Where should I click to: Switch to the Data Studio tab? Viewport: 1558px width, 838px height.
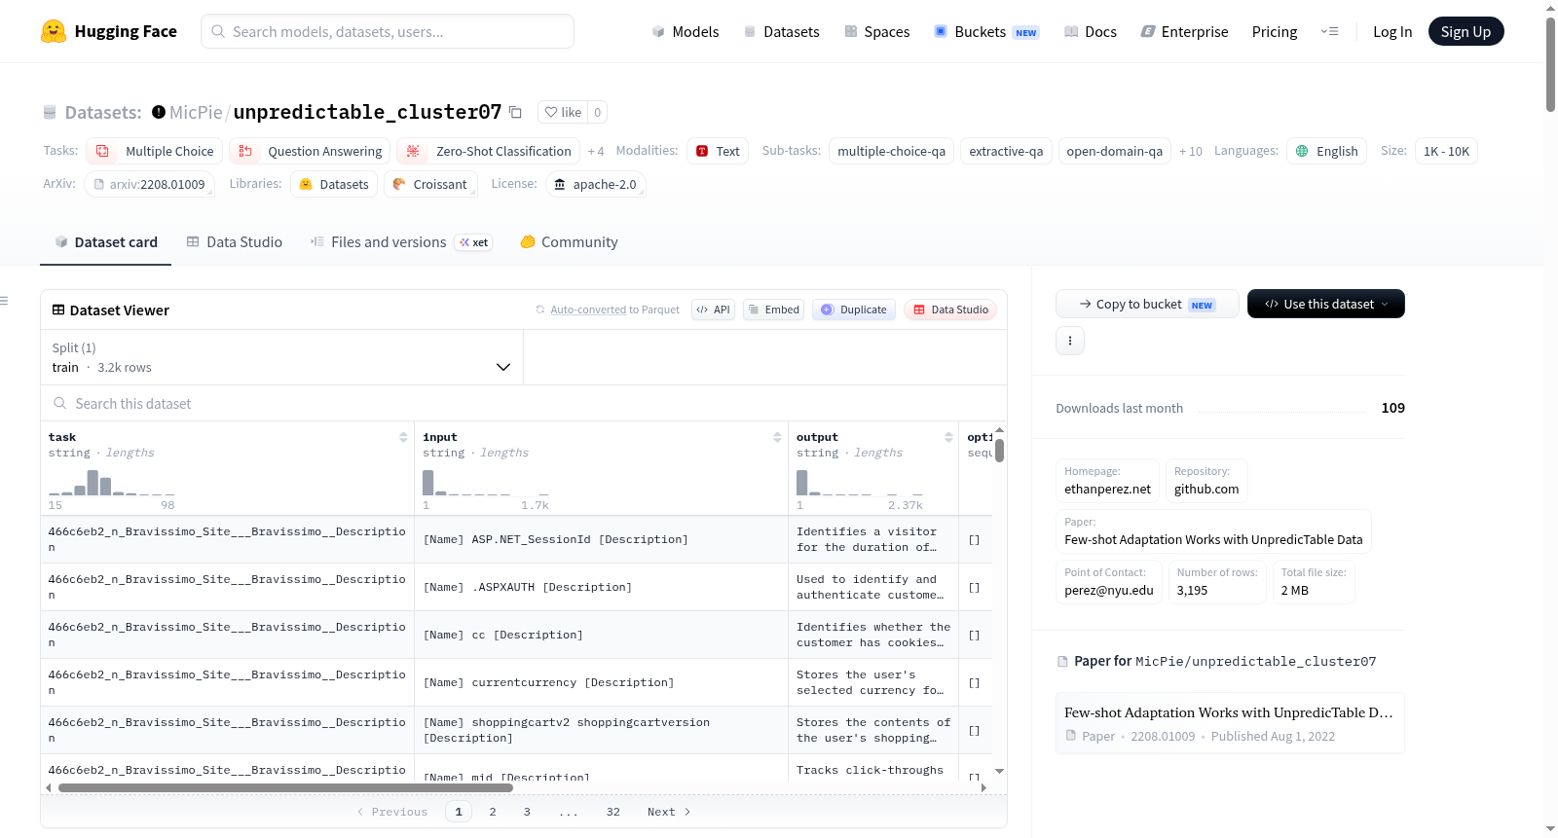pyautogui.click(x=235, y=242)
